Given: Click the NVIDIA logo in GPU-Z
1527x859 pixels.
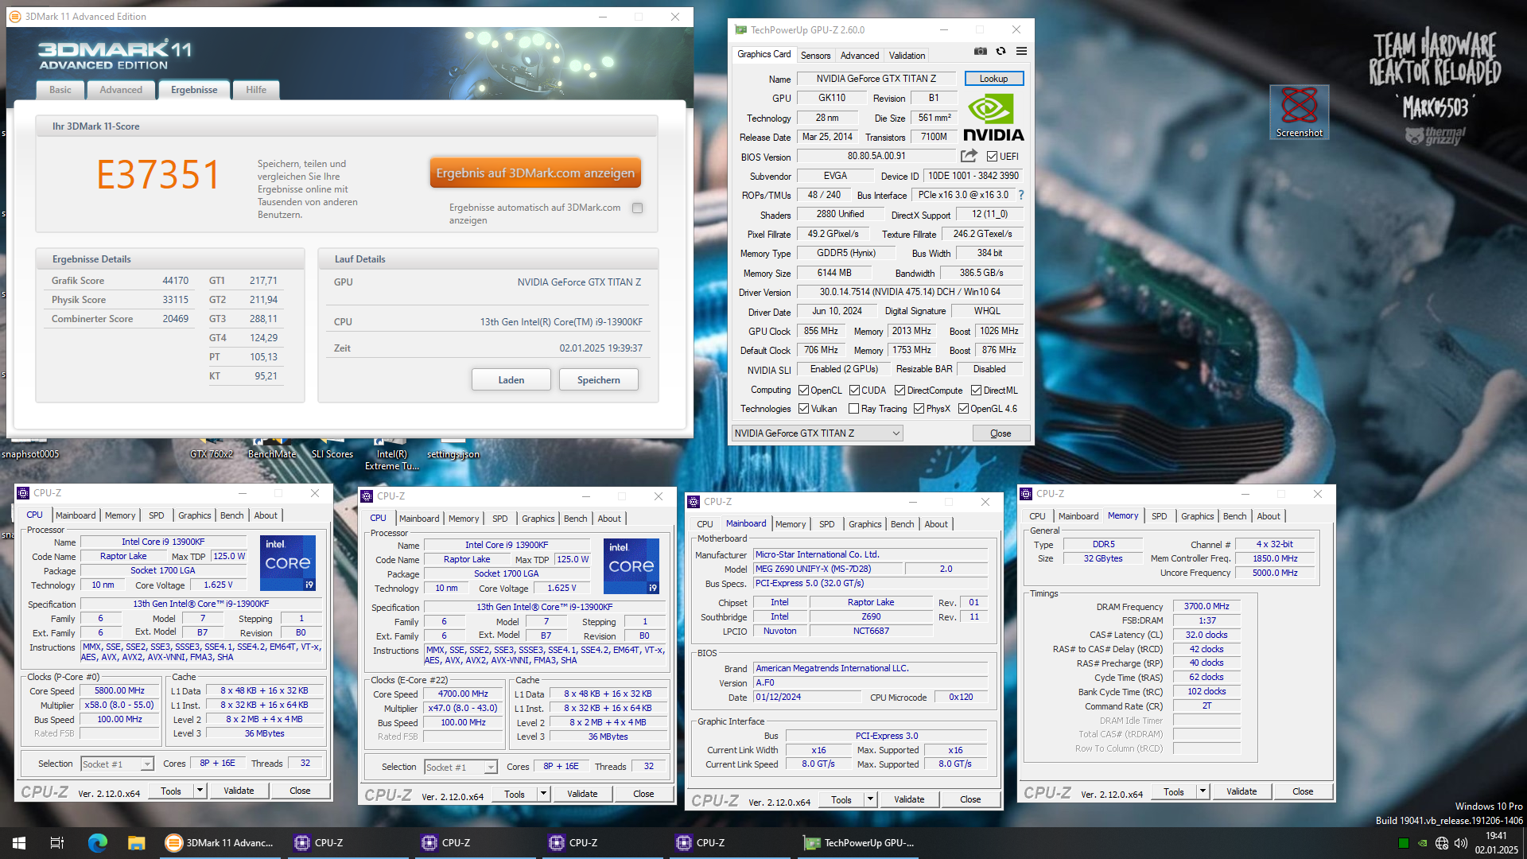Looking at the screenshot, I should [993, 118].
